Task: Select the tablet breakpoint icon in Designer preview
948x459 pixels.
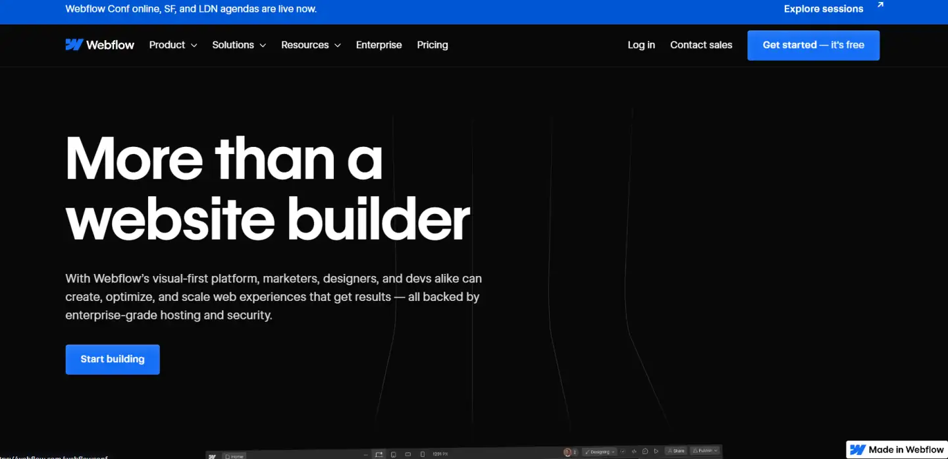Action: [x=394, y=454]
